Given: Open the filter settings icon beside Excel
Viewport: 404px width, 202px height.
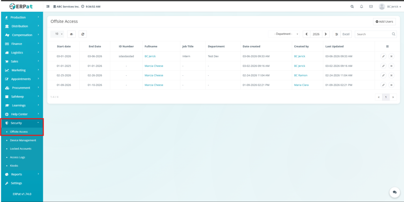Looking at the screenshot, I should coord(337,34).
